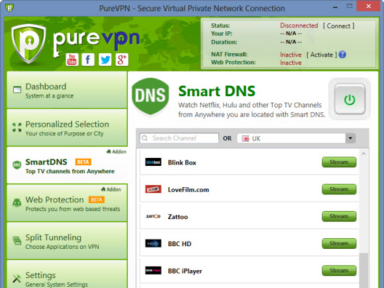Open the UK country dropdown arrow
Viewport: 384px width, 288px height.
click(x=350, y=138)
